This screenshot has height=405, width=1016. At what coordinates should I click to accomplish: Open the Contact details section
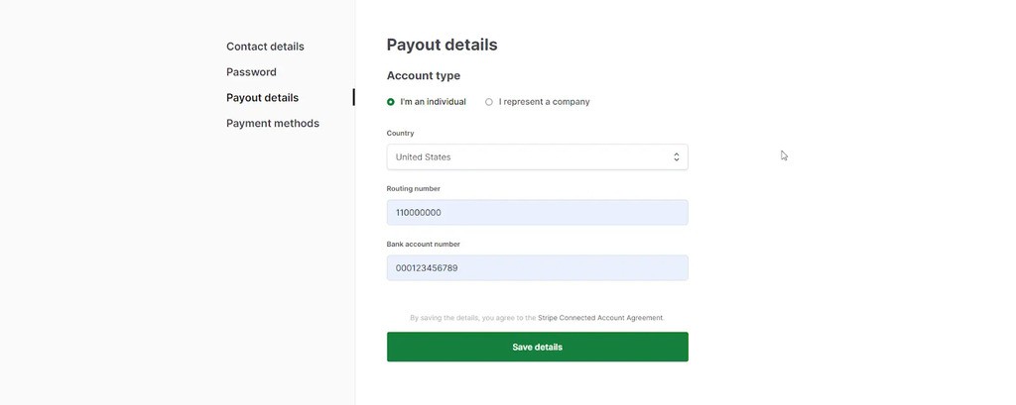pyautogui.click(x=265, y=47)
